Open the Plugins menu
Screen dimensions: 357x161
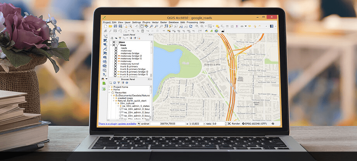tap(147, 22)
